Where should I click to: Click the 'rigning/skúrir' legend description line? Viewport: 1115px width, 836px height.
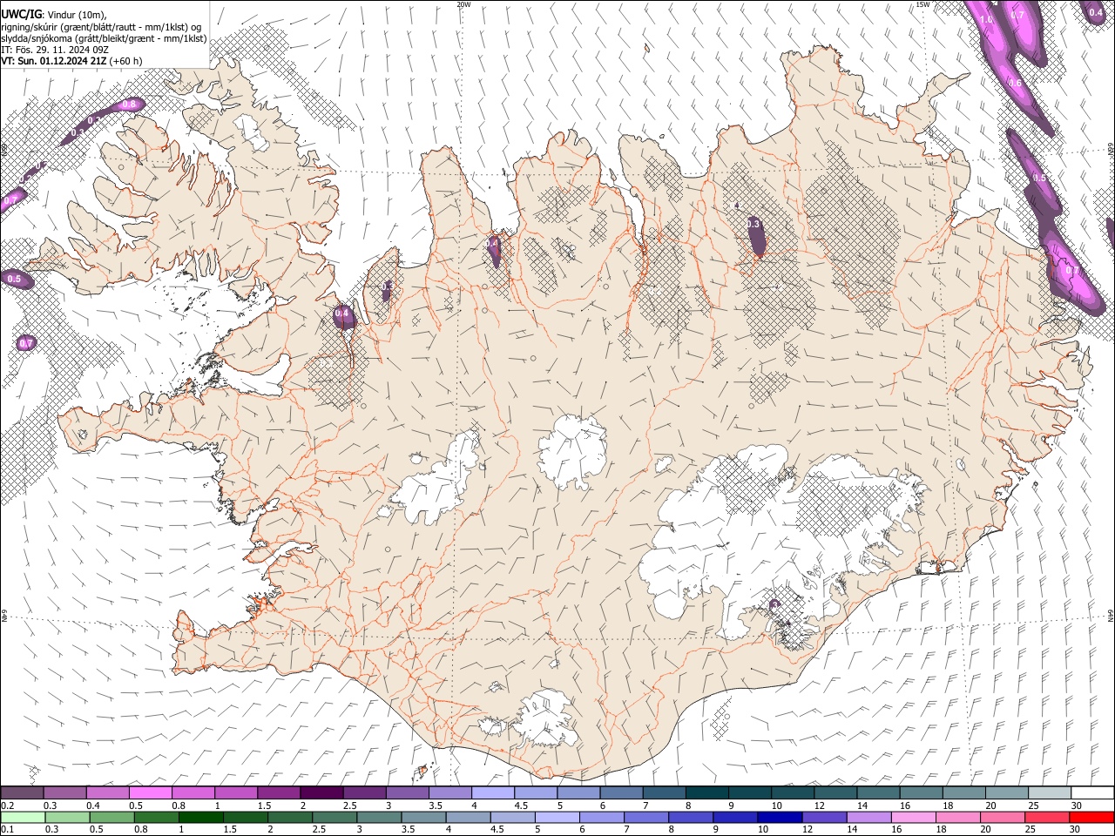click(100, 26)
